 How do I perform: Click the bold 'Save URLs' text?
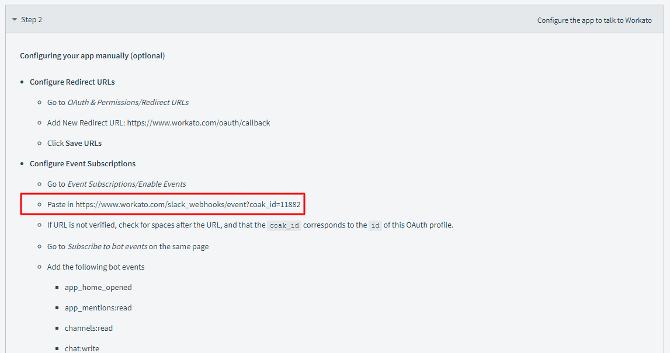84,144
